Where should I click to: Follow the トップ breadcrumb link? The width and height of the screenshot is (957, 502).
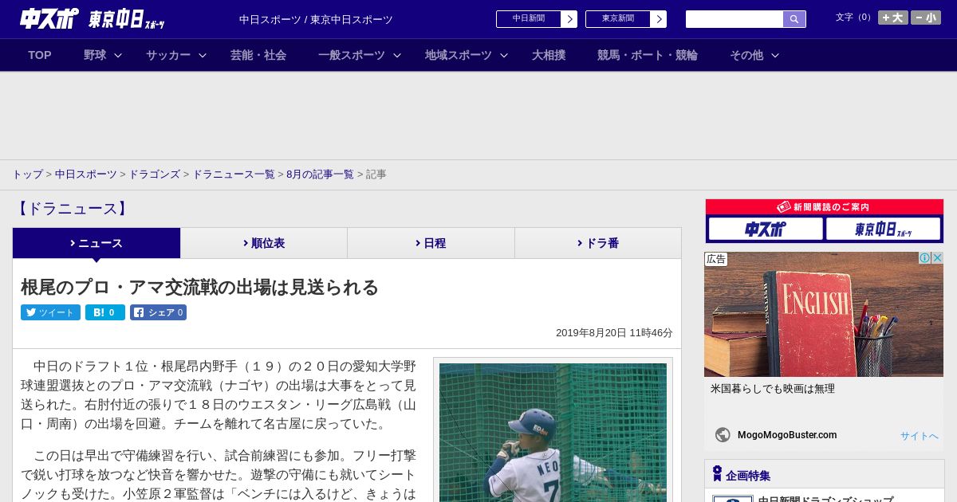(27, 175)
